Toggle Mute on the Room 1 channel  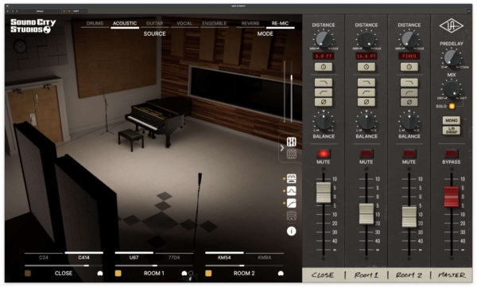coord(366,154)
